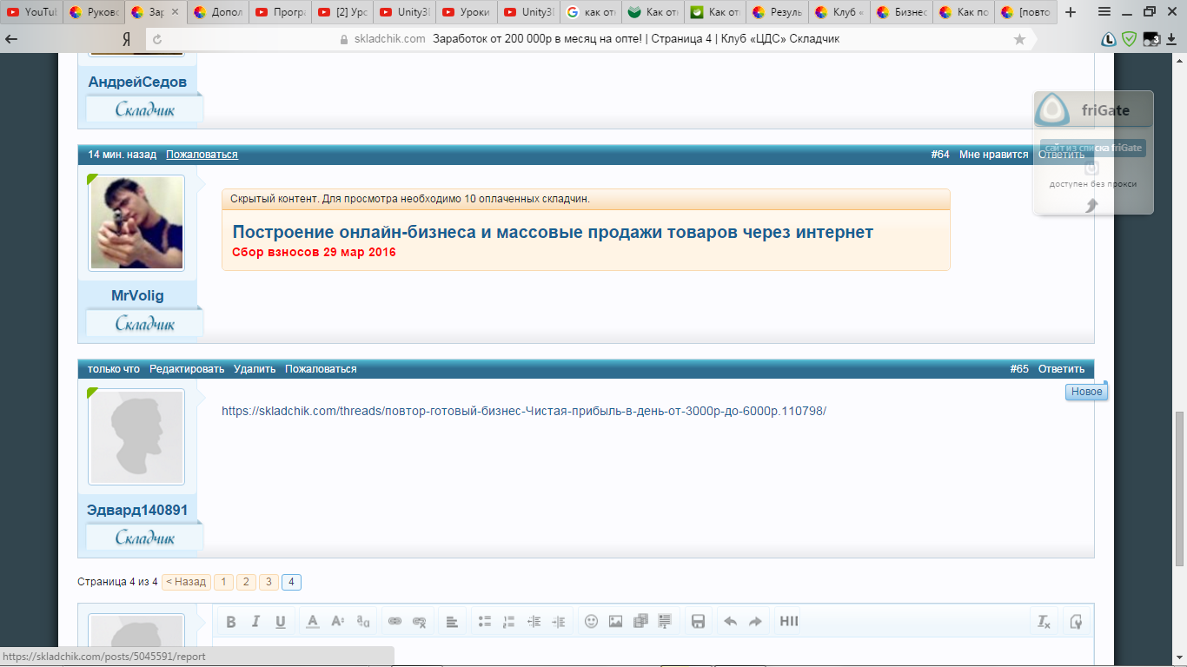Viewport: 1187px width, 667px height.
Task: Reply to post #64 via 'Ответить'
Action: 1061,155
